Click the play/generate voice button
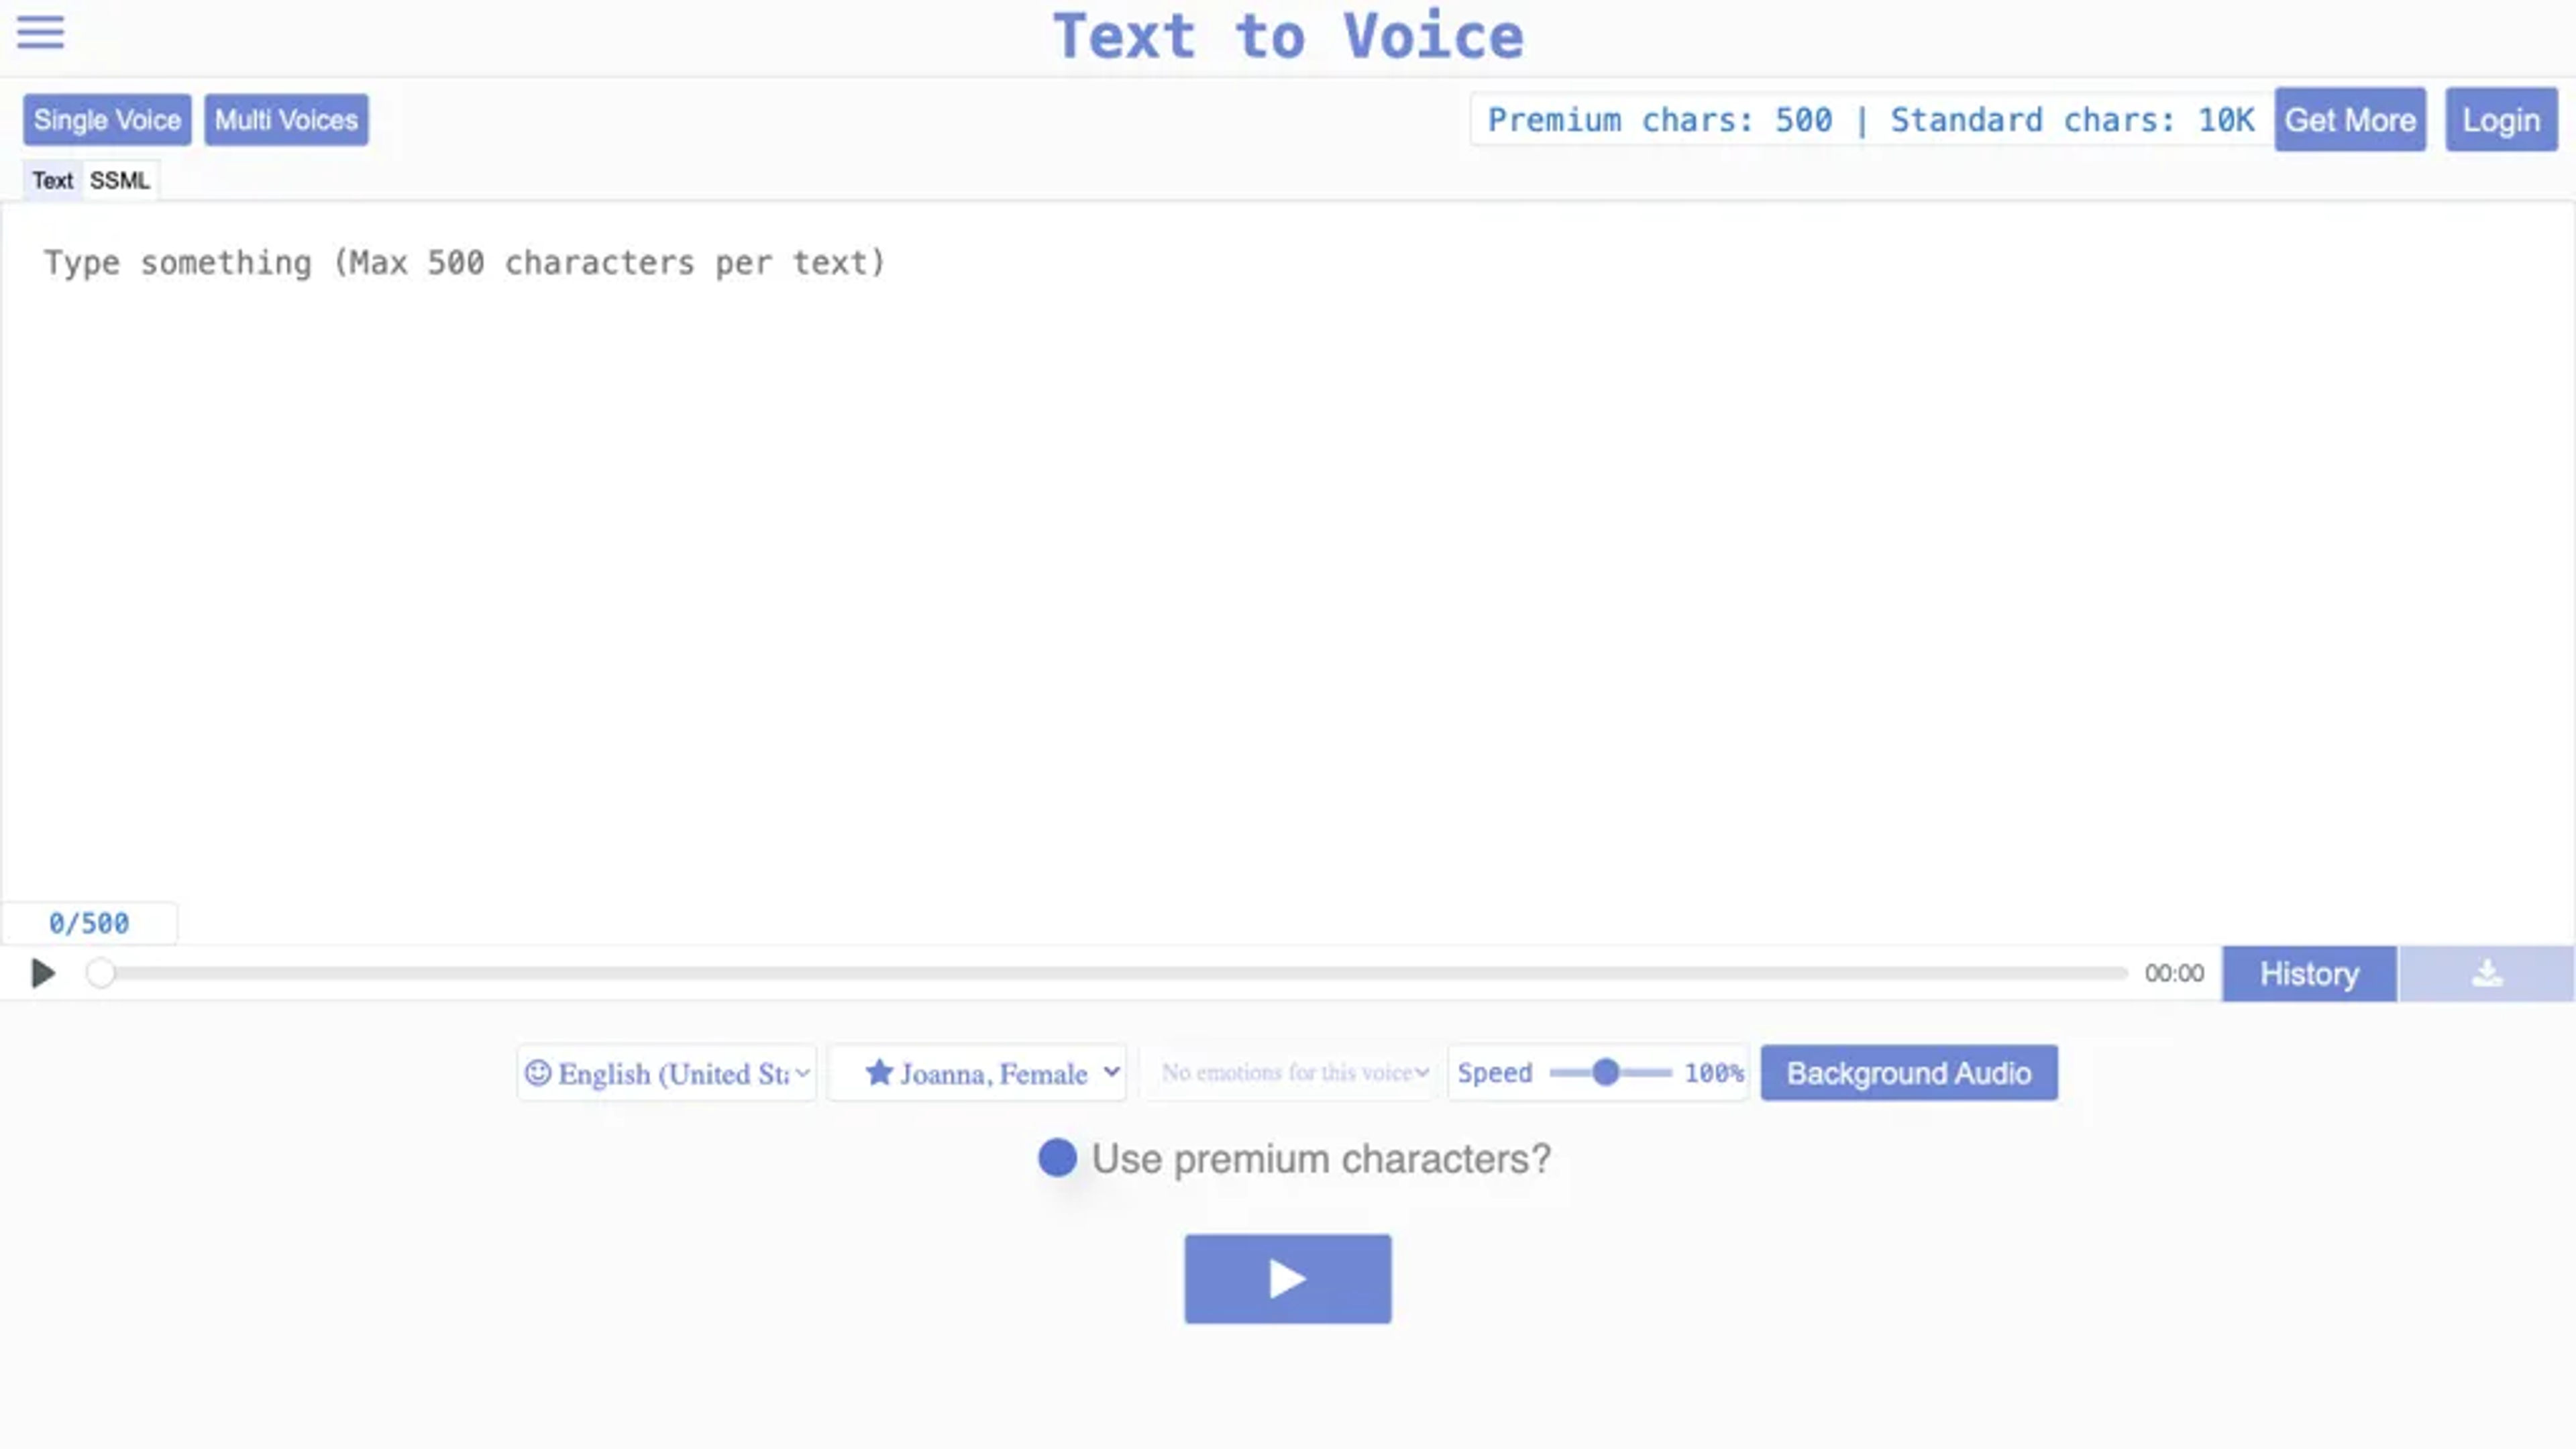This screenshot has height=1449, width=2576. click(1288, 1277)
